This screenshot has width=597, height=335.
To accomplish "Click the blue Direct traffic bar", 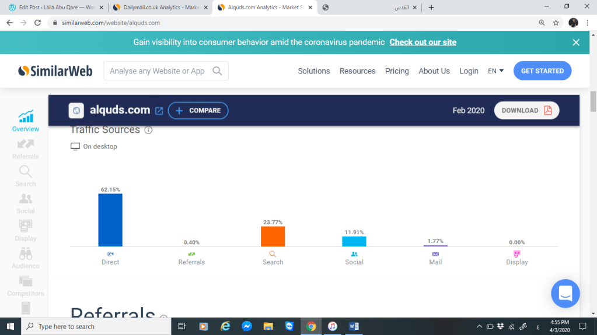I will tap(110, 220).
